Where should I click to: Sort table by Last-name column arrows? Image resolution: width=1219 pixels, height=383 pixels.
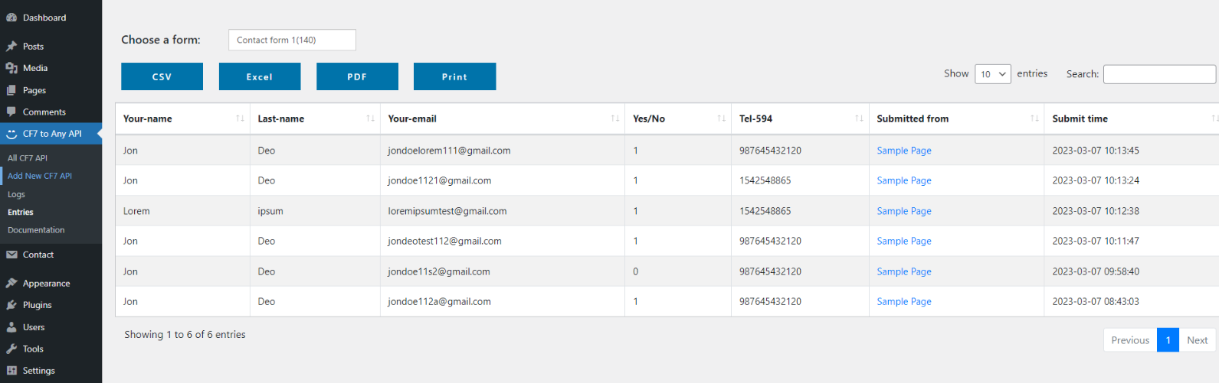click(370, 118)
